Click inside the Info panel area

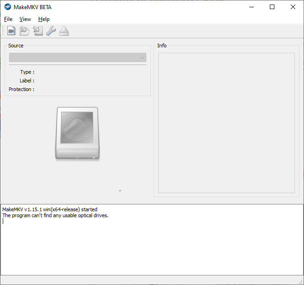tap(226, 123)
